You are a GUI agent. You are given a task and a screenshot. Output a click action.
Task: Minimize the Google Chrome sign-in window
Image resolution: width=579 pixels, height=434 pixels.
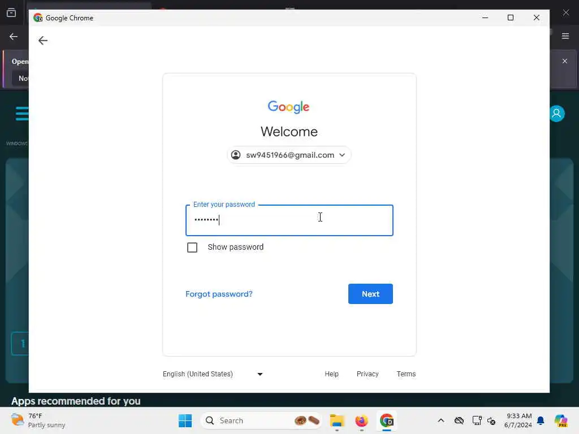[x=485, y=18]
